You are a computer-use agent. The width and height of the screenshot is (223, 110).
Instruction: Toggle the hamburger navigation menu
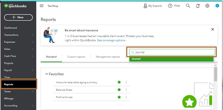[x=42, y=6]
